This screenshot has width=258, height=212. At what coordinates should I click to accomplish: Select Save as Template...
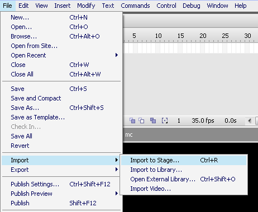coord(61,117)
